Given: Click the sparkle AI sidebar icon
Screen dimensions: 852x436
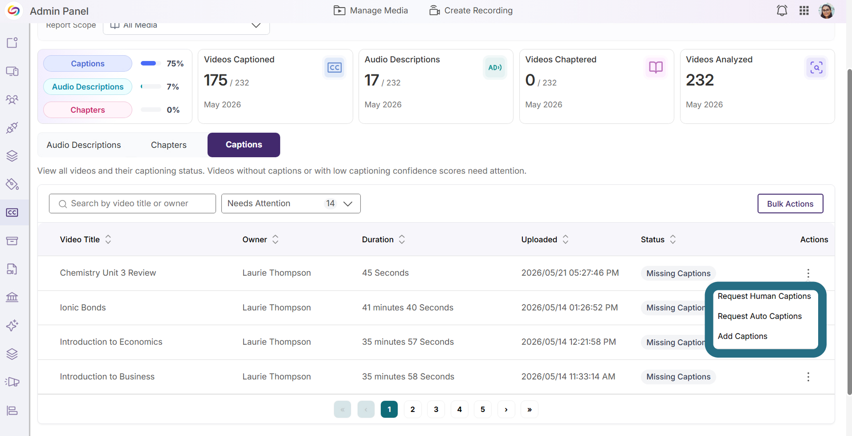Looking at the screenshot, I should click(x=12, y=326).
